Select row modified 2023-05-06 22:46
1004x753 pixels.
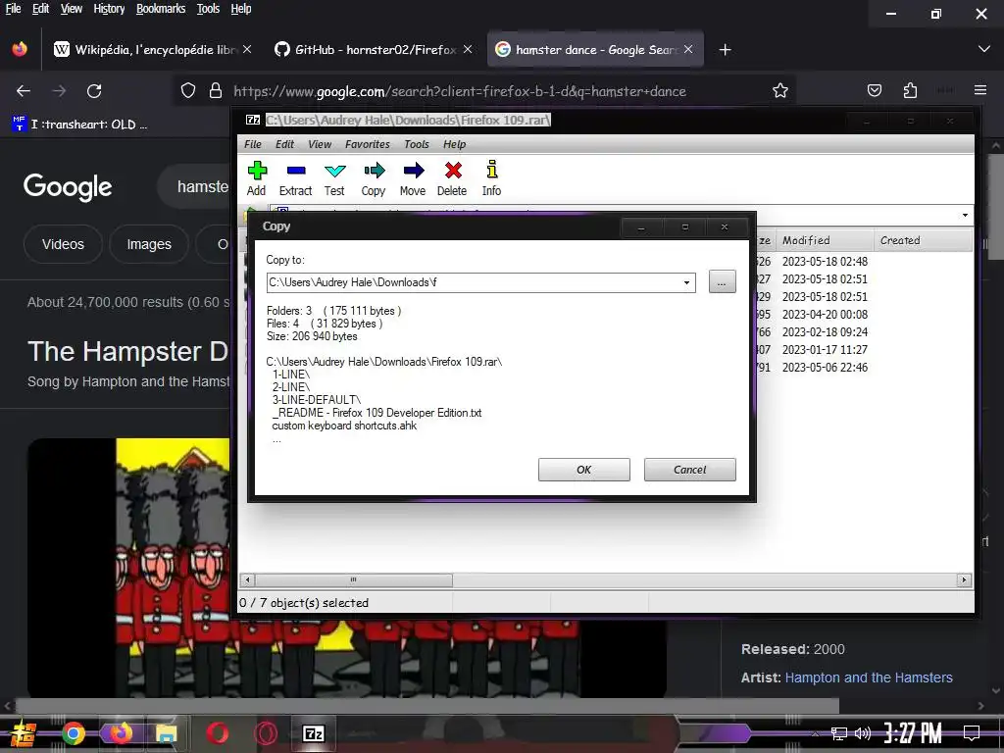point(825,368)
